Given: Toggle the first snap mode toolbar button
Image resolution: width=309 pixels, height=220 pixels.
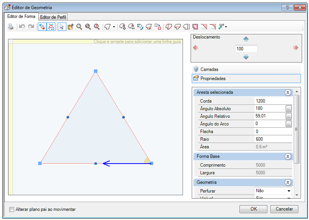Looking at the screenshot, I should 42,27.
